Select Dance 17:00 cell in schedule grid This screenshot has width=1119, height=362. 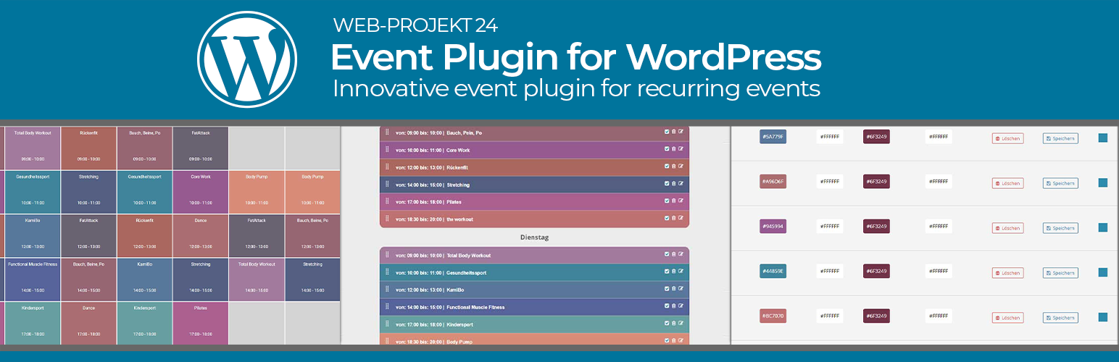click(x=88, y=323)
